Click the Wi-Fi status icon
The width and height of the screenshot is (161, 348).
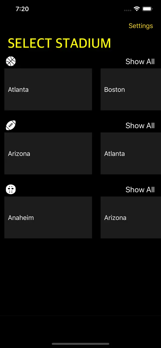137,9
